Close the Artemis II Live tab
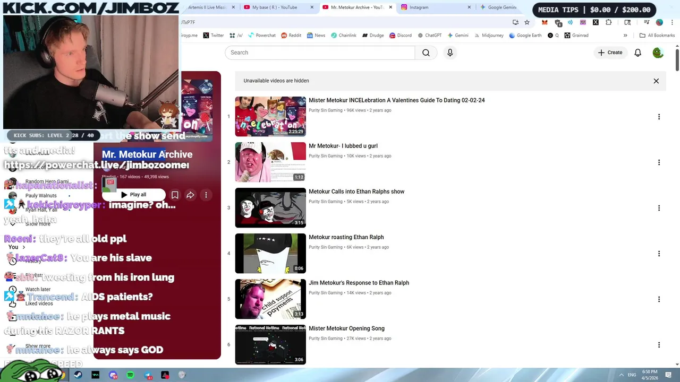Viewport: 680px width, 382px height. (233, 7)
